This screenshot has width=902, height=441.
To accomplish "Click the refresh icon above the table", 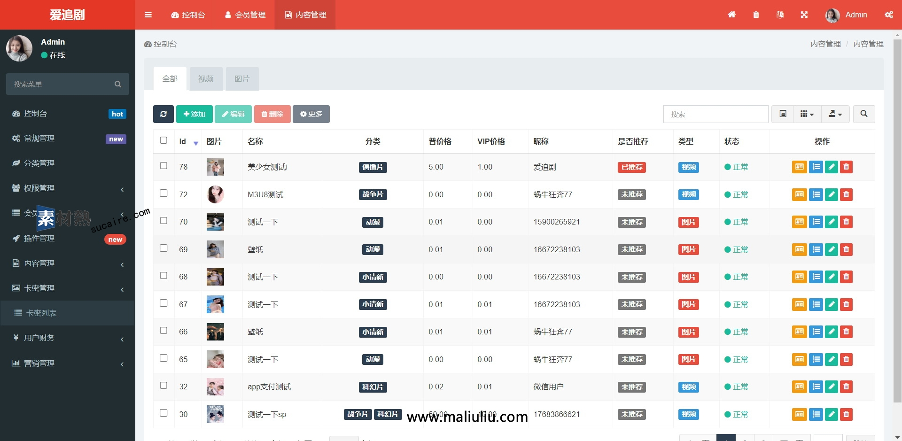I will [x=163, y=114].
